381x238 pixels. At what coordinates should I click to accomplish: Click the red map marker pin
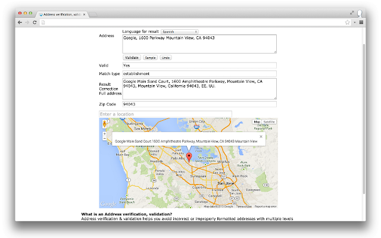tap(189, 157)
